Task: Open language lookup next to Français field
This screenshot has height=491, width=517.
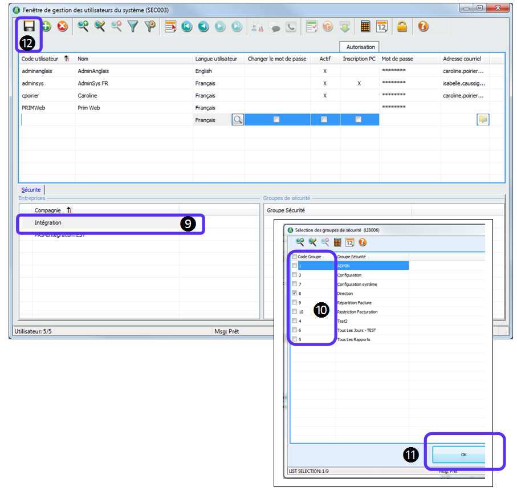Action: tap(237, 120)
